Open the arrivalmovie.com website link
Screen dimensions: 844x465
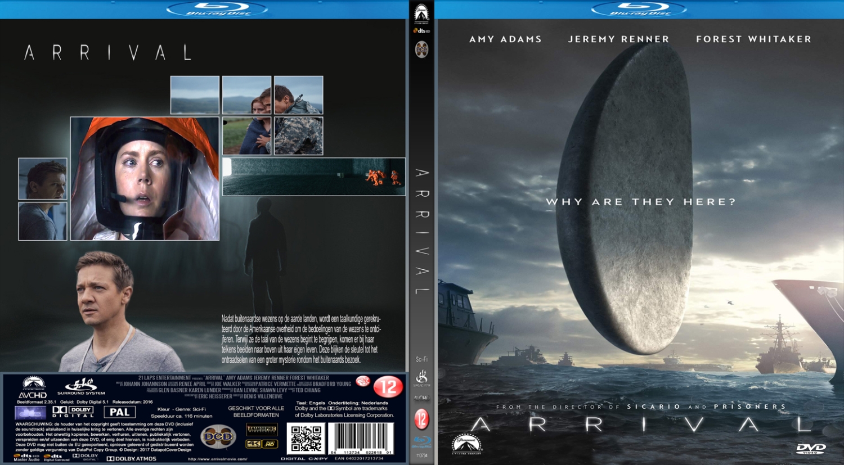(218, 459)
